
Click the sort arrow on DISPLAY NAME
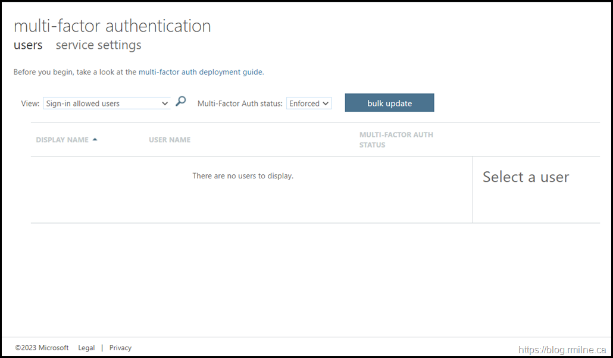point(95,139)
